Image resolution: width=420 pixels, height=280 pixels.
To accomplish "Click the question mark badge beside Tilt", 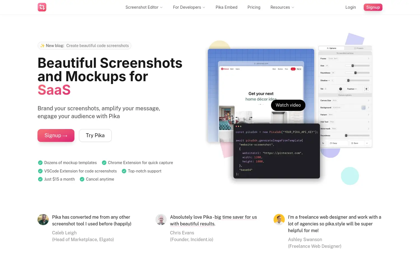I will [325, 89].
